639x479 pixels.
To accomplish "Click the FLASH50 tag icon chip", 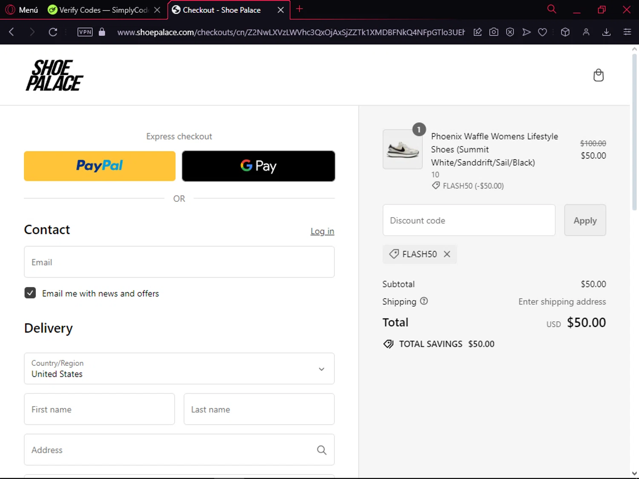I will point(394,254).
